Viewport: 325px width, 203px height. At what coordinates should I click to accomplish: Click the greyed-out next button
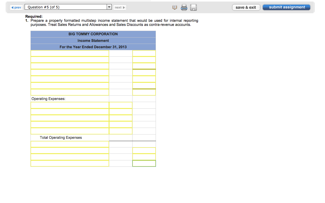point(120,7)
